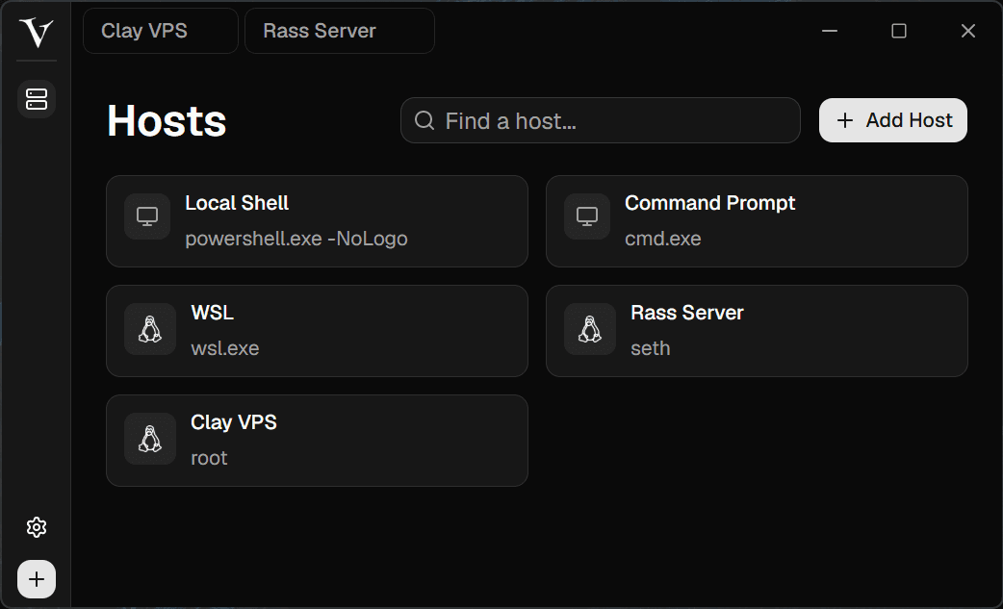
Task: Click the wsl.exe text
Action: 224,348
